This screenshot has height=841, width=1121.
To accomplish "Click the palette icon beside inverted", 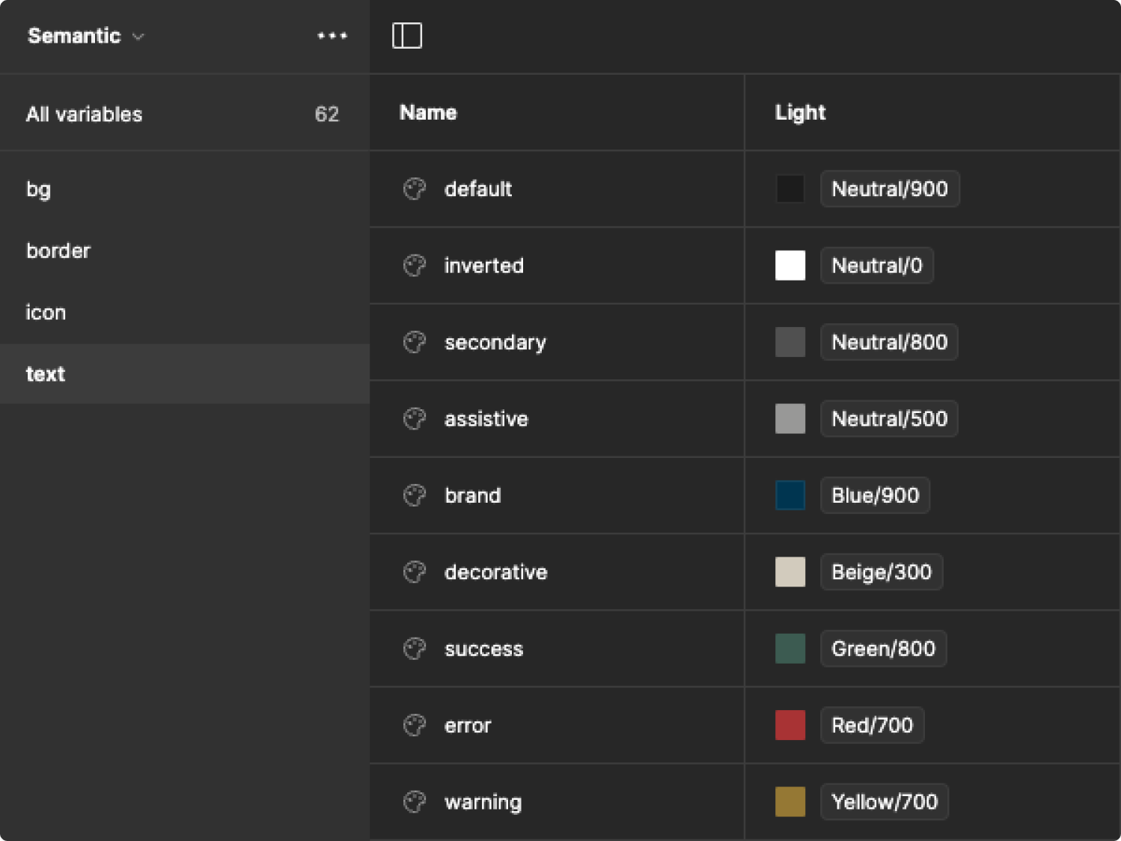I will (x=415, y=266).
